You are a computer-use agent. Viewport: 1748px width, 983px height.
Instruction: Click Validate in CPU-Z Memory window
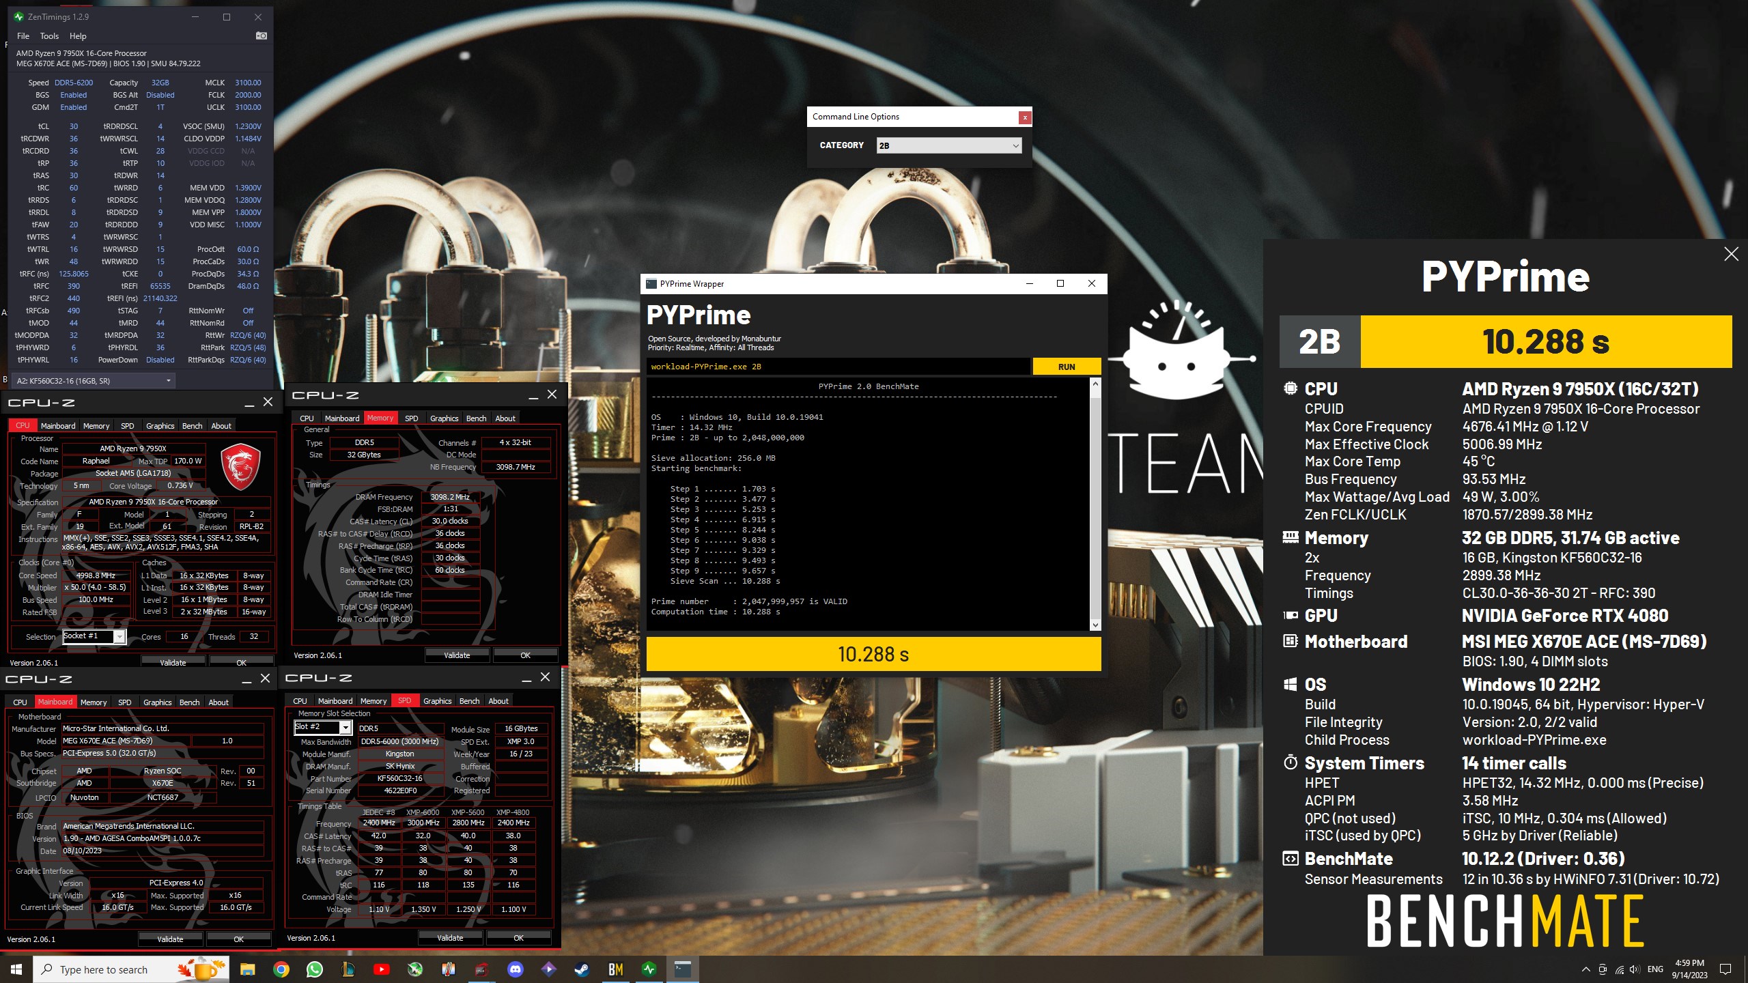[x=457, y=655]
